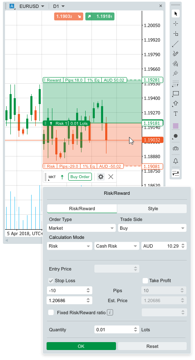The image size is (195, 360).
Task: Select the equidistant channel tool
Action: tap(175, 64)
